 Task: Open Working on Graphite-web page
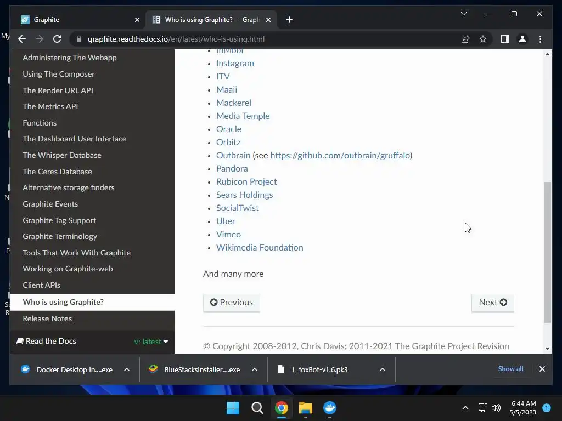click(x=68, y=269)
